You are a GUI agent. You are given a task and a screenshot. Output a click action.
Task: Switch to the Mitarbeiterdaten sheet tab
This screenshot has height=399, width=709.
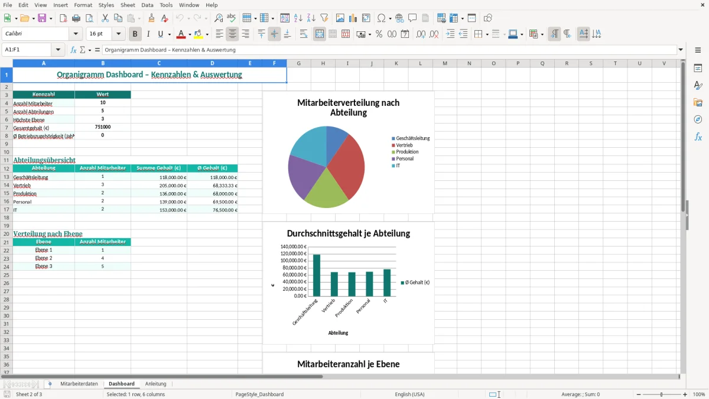pos(79,384)
